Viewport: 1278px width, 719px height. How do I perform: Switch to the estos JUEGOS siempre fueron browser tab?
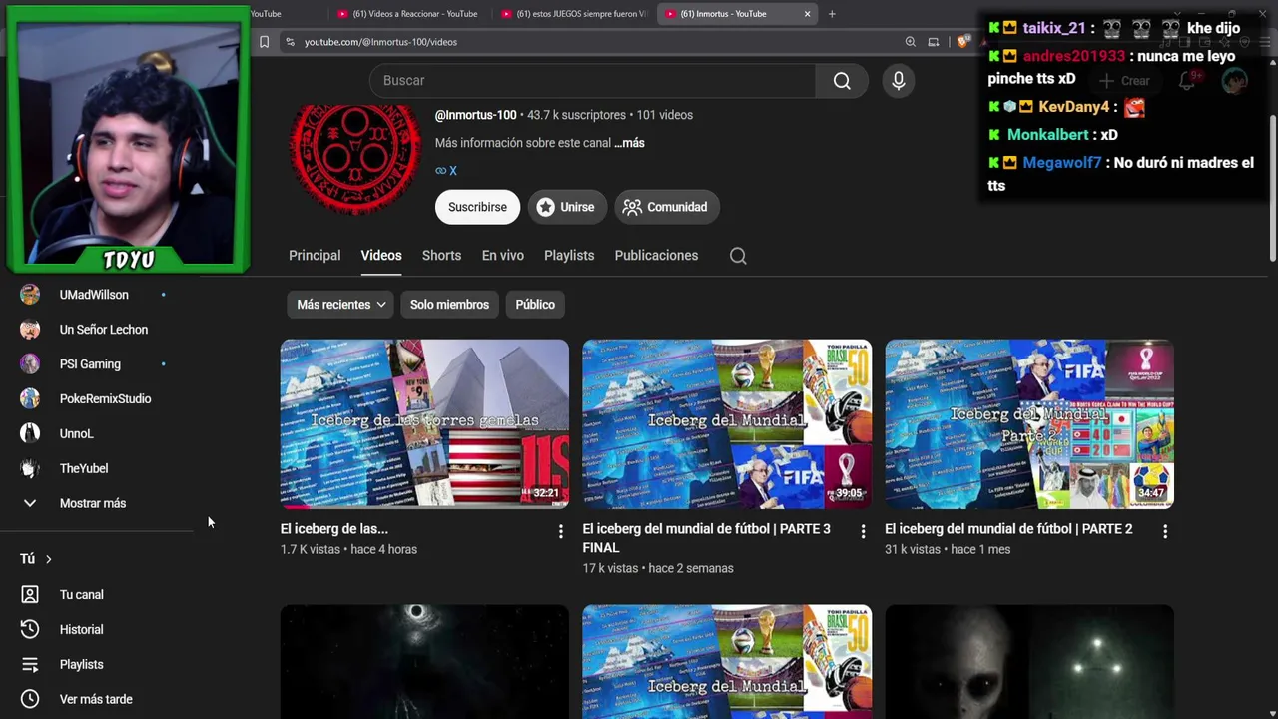[573, 14]
